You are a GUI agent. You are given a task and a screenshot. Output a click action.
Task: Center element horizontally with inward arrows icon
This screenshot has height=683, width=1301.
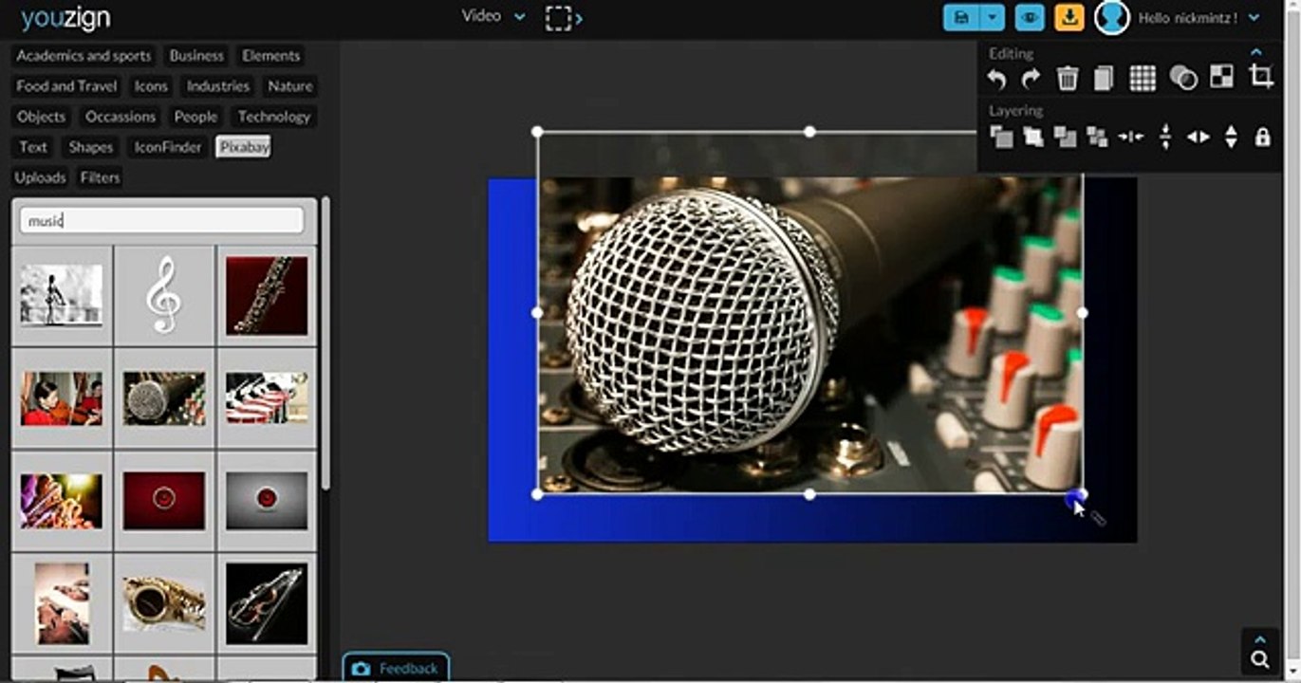(x=1131, y=137)
